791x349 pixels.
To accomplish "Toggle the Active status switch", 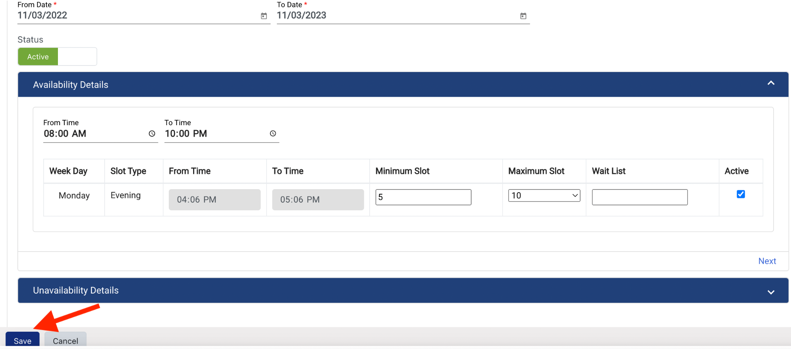I will pos(38,57).
